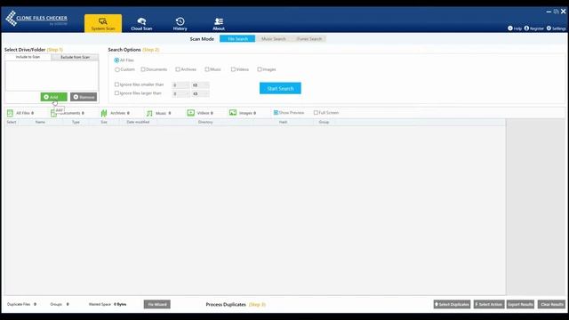Switch to iTunes Search scan mode

(x=309, y=39)
